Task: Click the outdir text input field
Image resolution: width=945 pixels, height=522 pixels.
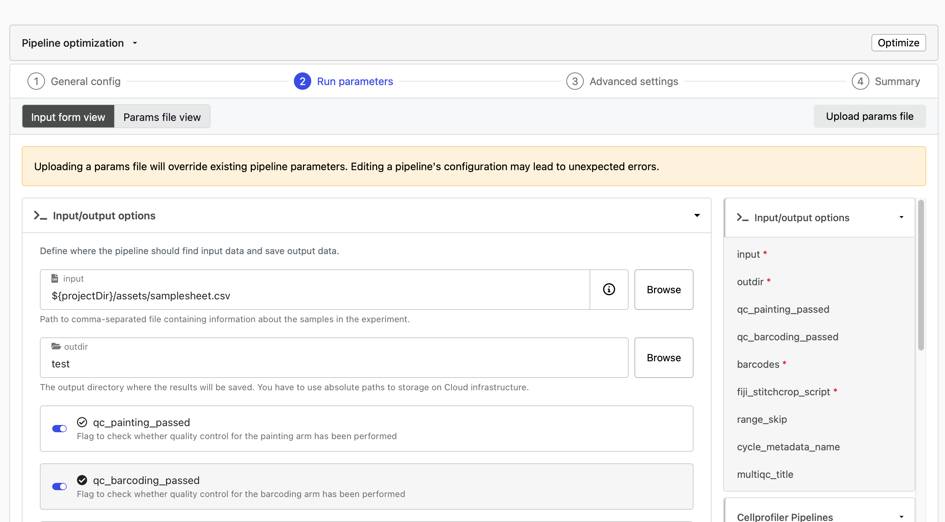Action: coord(334,363)
